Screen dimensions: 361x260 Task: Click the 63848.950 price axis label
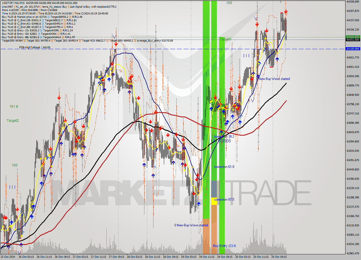(x=353, y=95)
